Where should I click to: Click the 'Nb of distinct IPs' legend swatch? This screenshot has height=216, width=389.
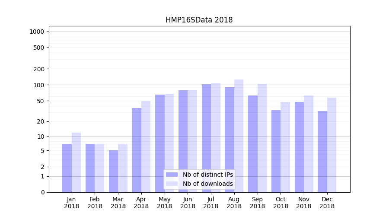click(172, 175)
